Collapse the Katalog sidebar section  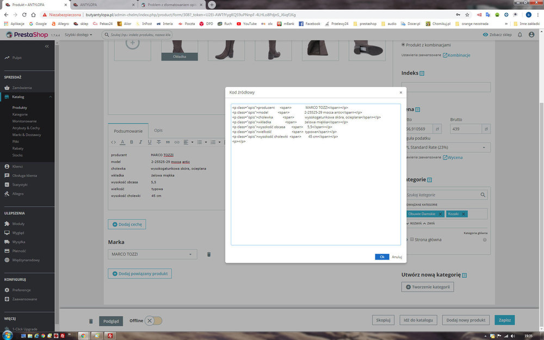(x=51, y=97)
